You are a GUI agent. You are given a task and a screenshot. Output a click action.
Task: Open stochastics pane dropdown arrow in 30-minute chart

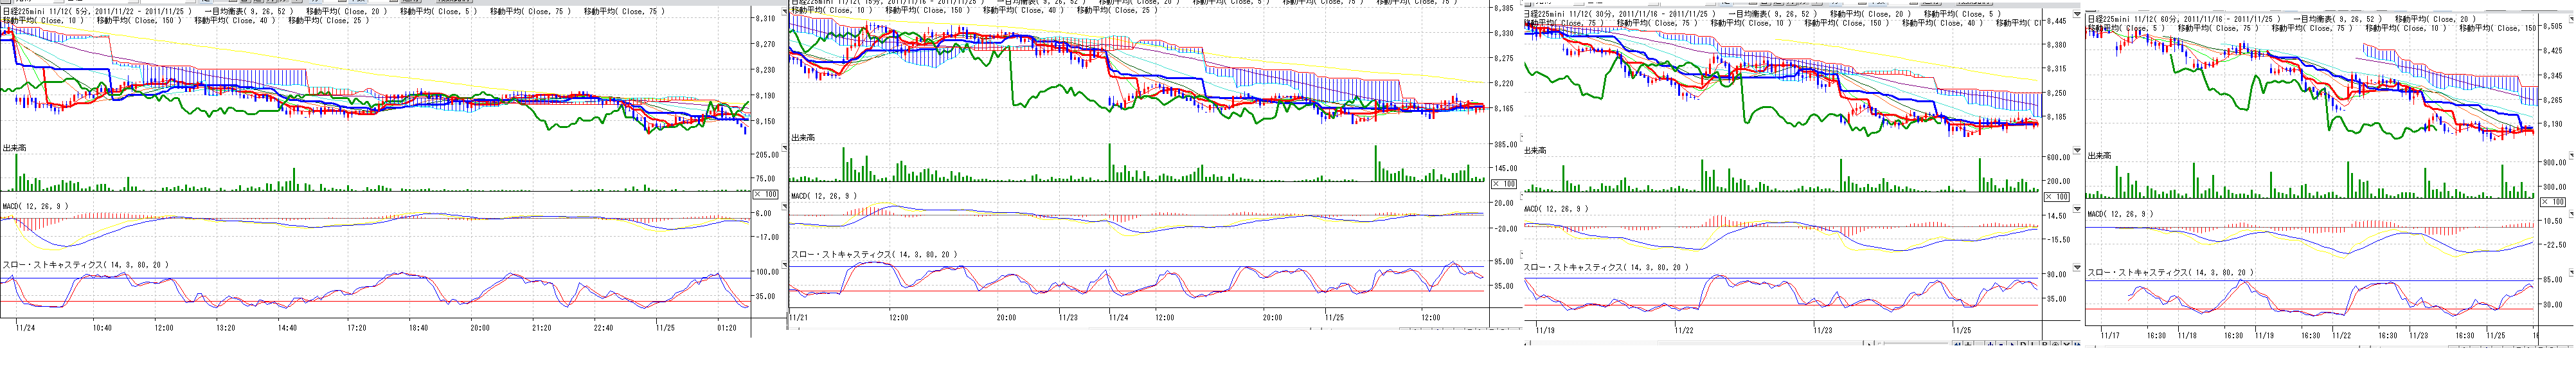tap(2076, 268)
